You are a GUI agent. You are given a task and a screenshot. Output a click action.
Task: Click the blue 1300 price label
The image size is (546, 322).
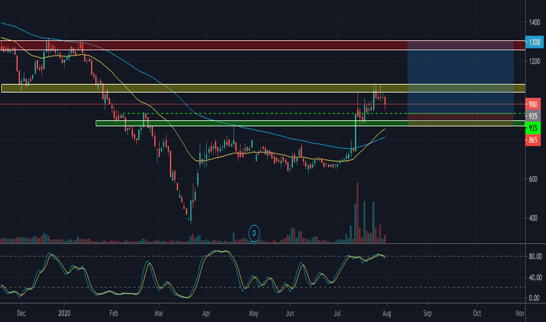coord(534,42)
